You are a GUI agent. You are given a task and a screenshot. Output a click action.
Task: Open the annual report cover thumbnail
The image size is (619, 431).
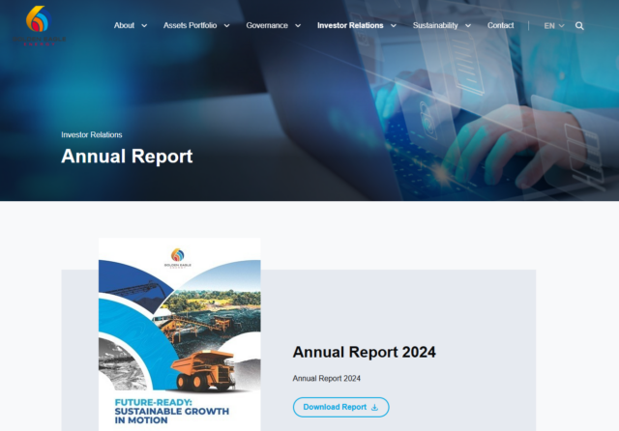pyautogui.click(x=180, y=333)
